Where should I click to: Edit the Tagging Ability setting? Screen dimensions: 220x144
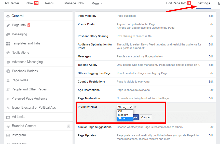[x=211, y=65]
